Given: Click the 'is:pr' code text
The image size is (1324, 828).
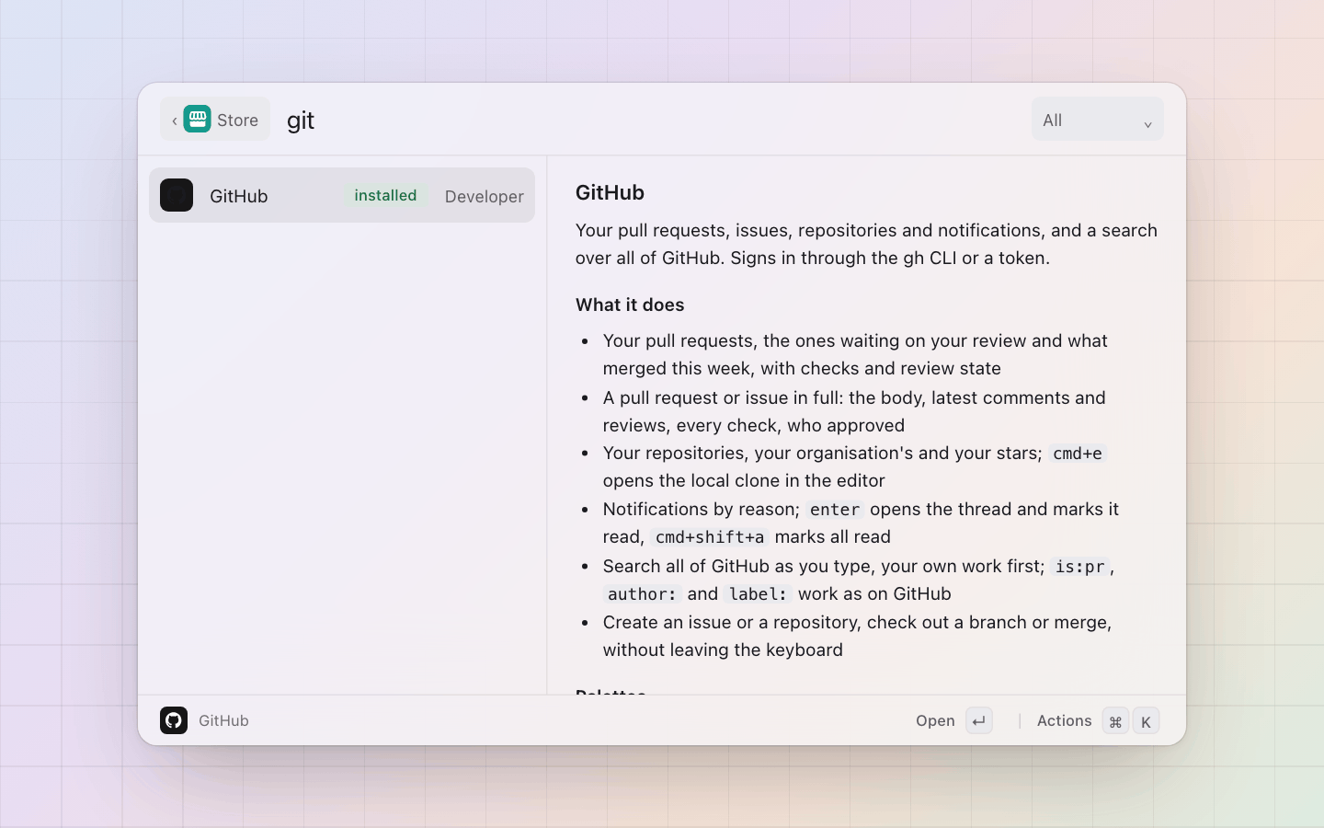Looking at the screenshot, I should coord(1079,567).
